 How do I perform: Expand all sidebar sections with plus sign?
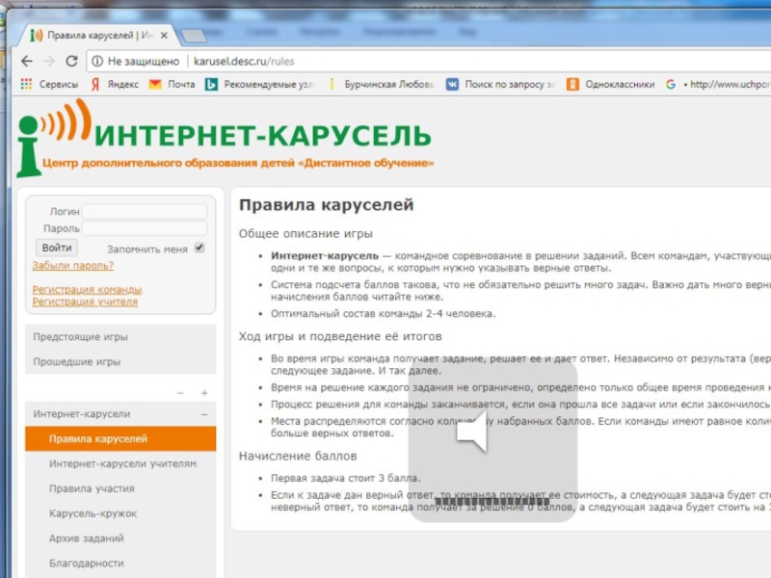click(x=204, y=393)
